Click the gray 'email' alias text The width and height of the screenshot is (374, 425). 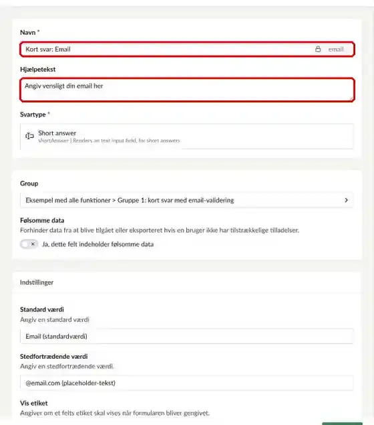click(336, 50)
